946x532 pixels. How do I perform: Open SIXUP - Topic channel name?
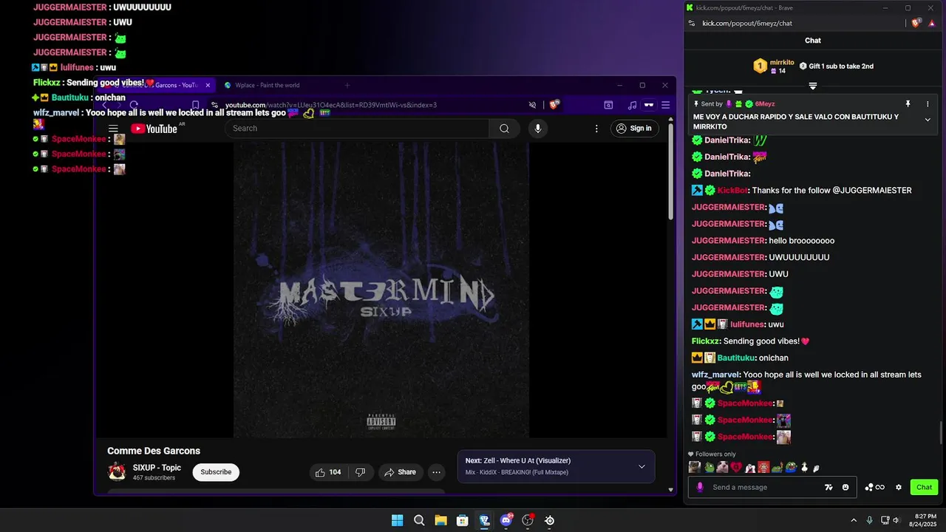pyautogui.click(x=157, y=468)
